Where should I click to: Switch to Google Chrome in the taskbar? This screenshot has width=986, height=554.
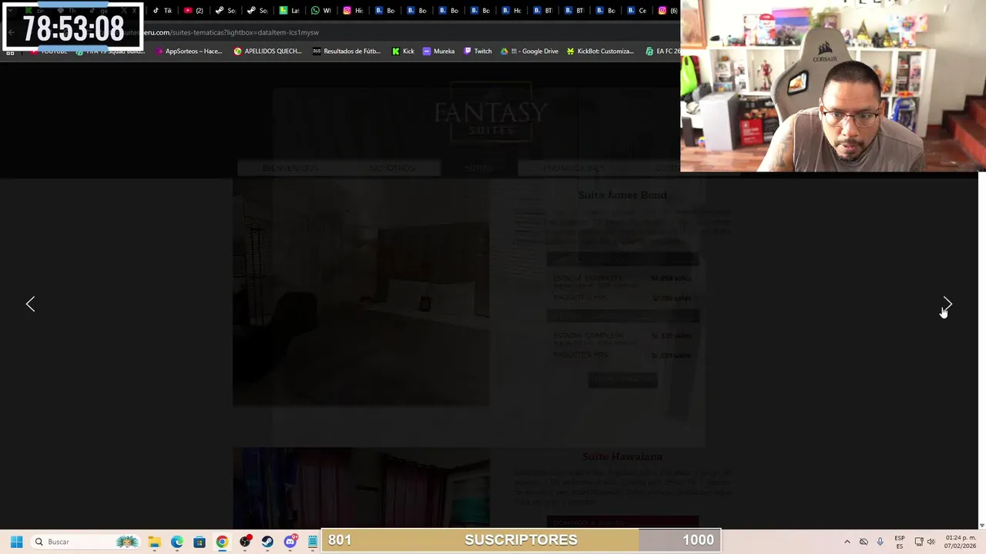click(222, 542)
